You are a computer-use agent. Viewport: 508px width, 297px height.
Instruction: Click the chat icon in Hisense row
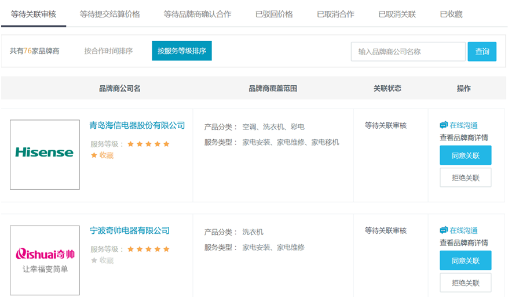click(444, 125)
